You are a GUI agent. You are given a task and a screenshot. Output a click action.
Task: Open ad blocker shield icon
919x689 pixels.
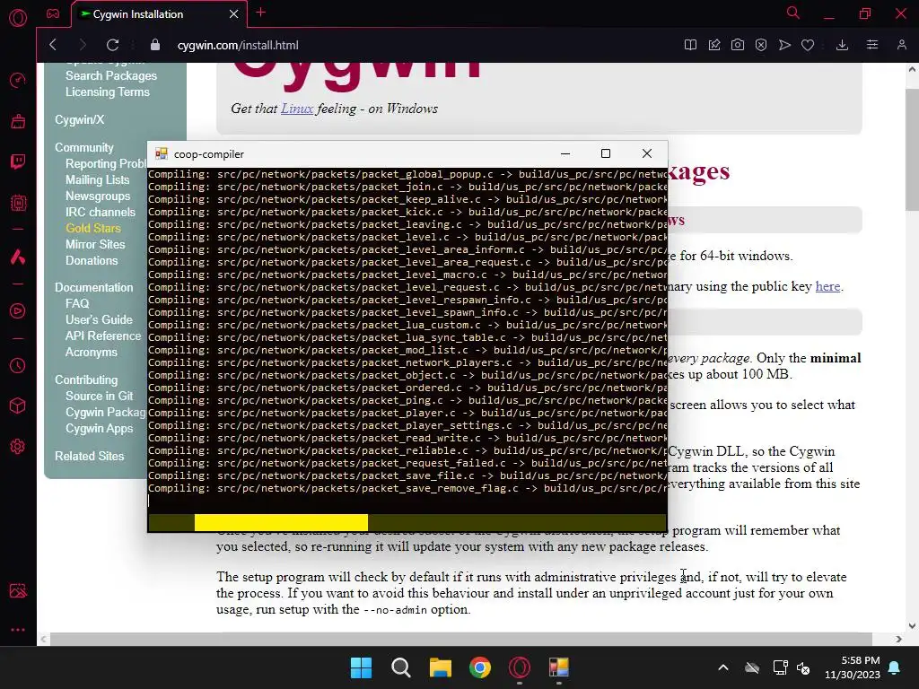(761, 45)
